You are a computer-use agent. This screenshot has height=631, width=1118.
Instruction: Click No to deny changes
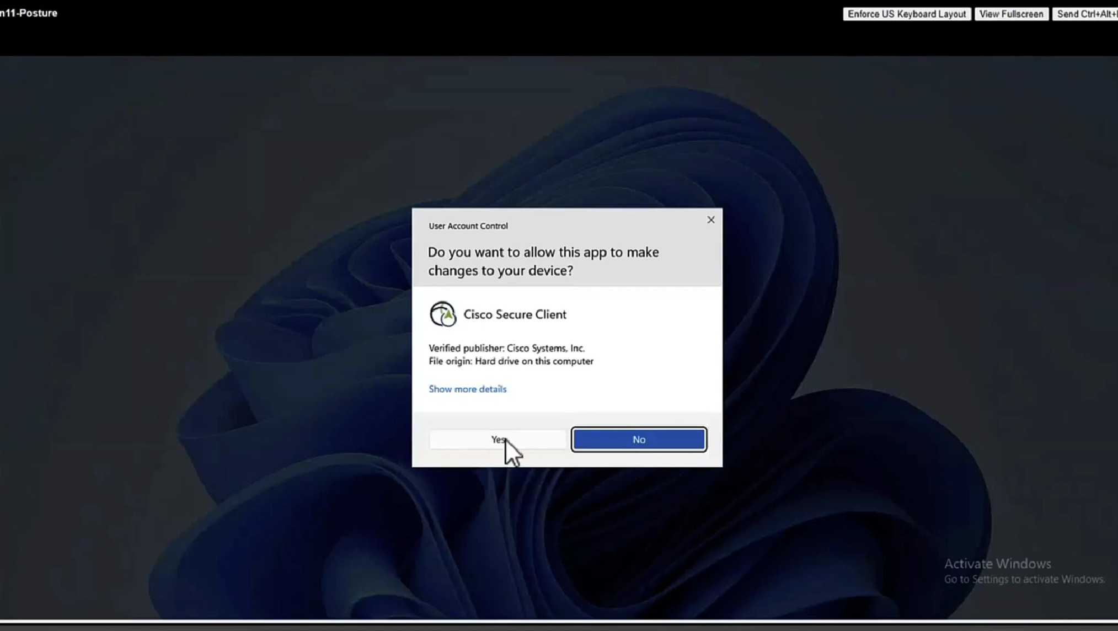click(x=639, y=440)
